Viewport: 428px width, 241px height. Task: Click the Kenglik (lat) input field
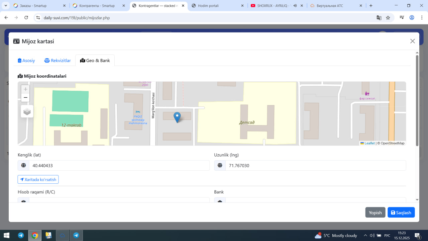pos(119,165)
